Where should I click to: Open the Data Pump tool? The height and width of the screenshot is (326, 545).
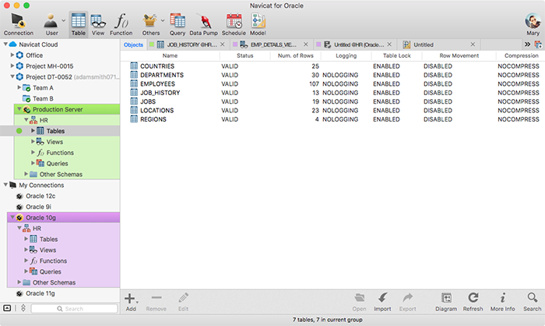click(x=203, y=24)
